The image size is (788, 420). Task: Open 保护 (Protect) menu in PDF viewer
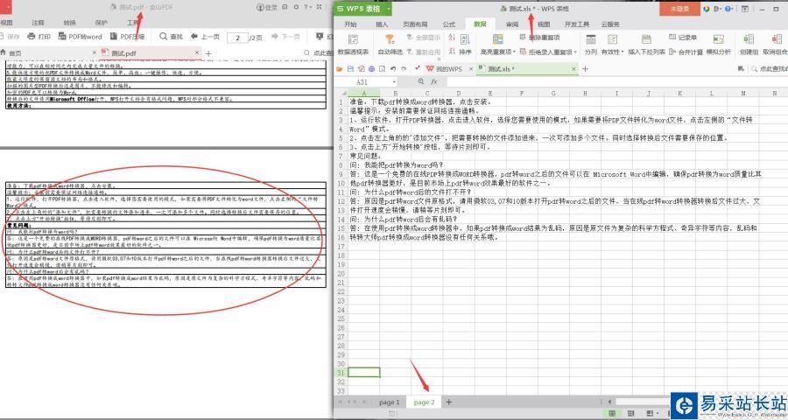click(x=101, y=23)
